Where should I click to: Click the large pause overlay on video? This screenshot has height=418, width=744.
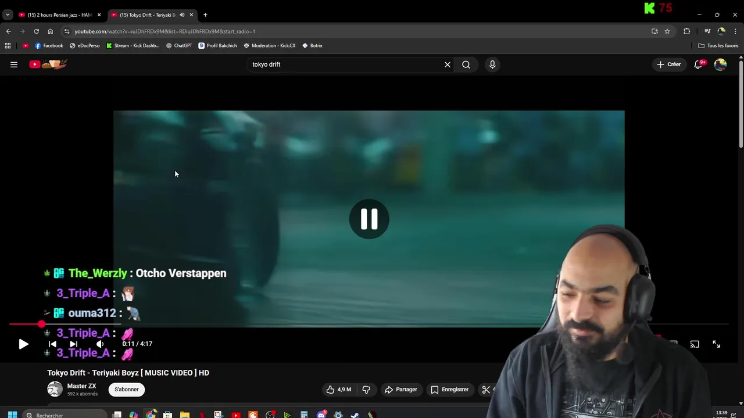[x=369, y=219]
